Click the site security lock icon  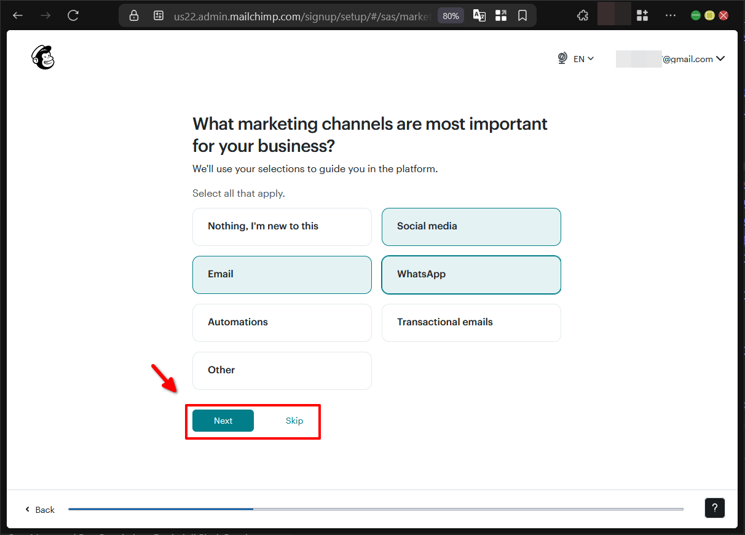click(133, 15)
